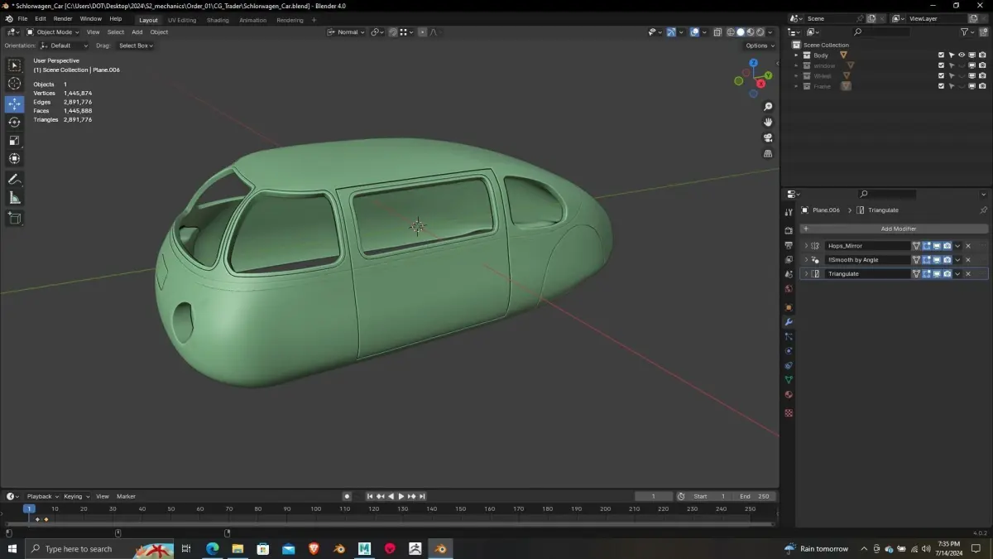The image size is (993, 559).
Task: Uncheck the Body collection exclude checkbox
Action: (941, 55)
